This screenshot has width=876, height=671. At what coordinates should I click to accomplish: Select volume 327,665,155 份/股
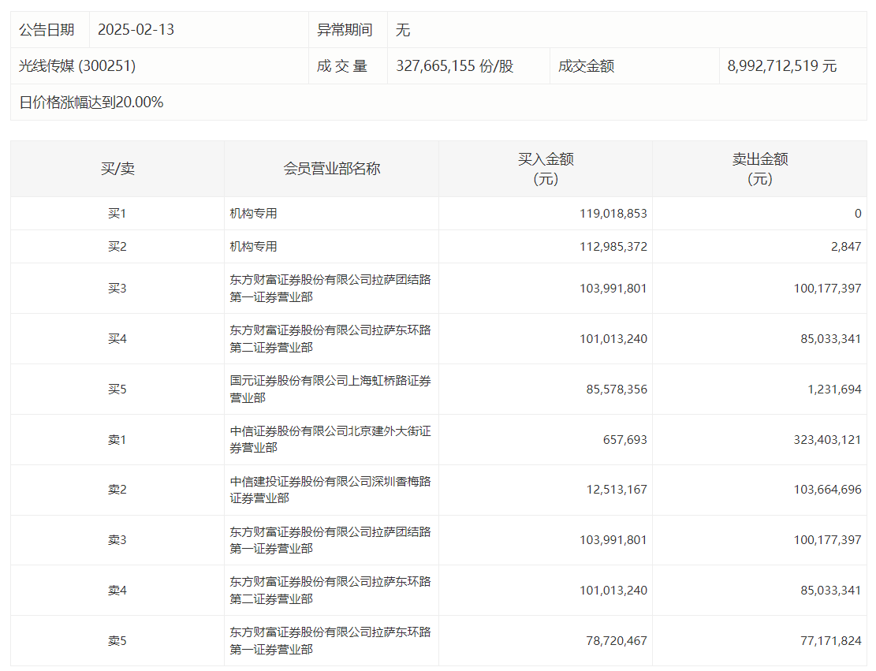(454, 66)
